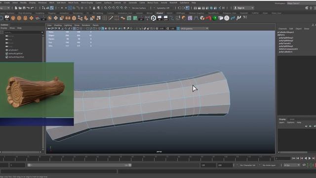Screen dimensions: 316x178
Task: Open the Edit Mesh menu
Action: tap(61, 2)
